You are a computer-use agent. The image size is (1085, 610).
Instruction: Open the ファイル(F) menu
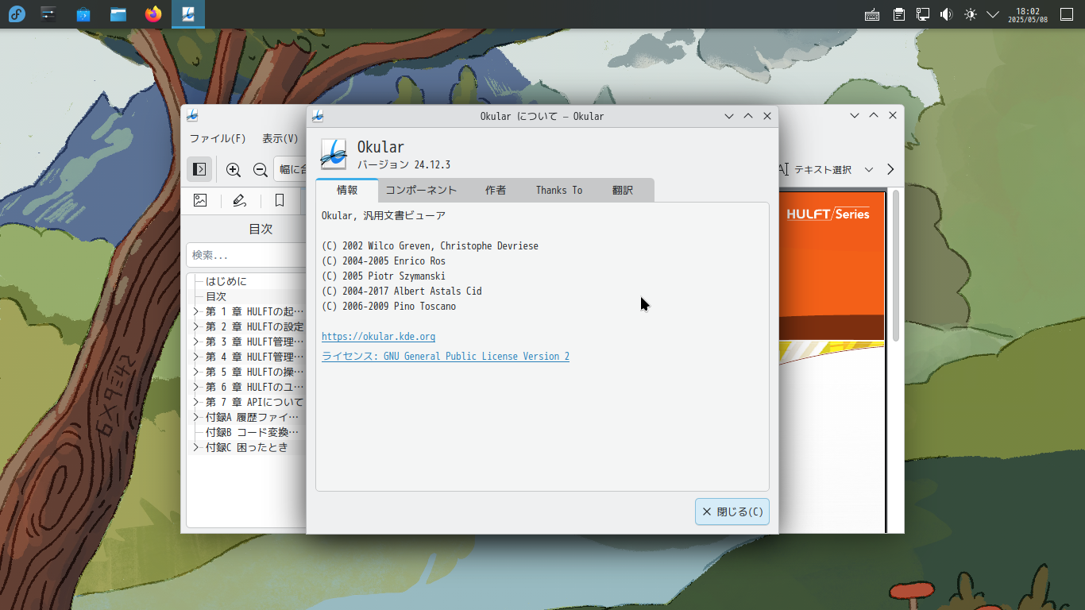218,138
